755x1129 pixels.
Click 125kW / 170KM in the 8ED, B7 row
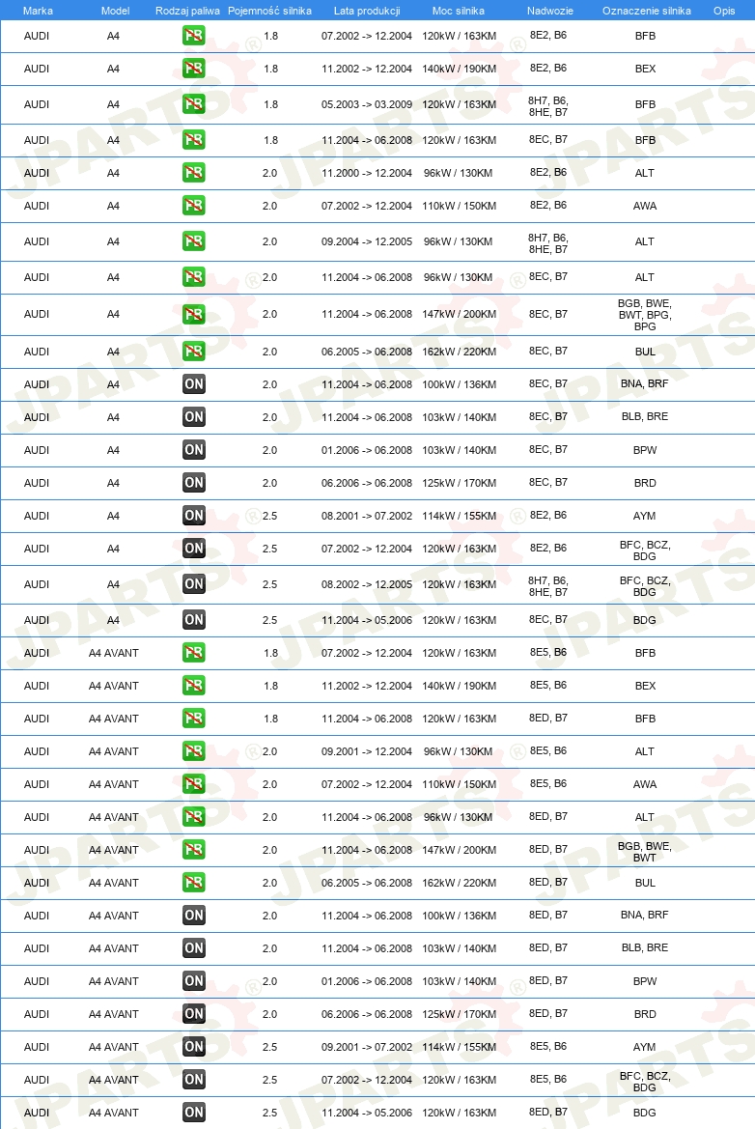click(x=460, y=1014)
